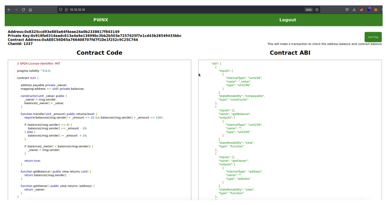
Task: Open the PWNX home link
Action: [x=101, y=20]
